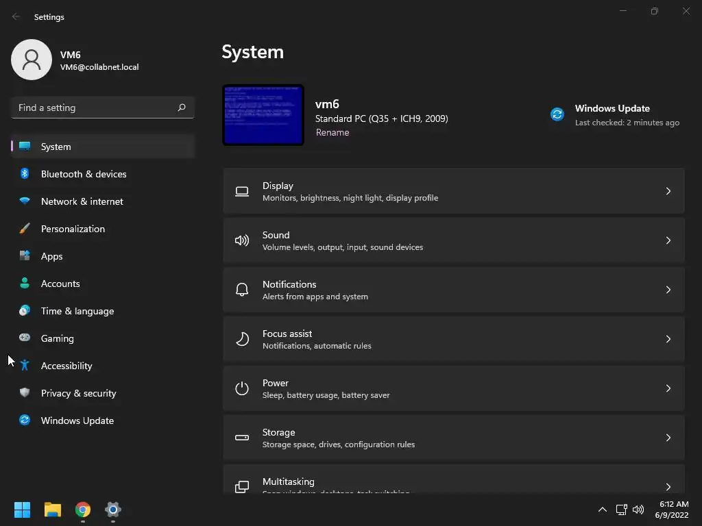This screenshot has height=526, width=702.
Task: Select Time & language category
Action: [x=103, y=311]
